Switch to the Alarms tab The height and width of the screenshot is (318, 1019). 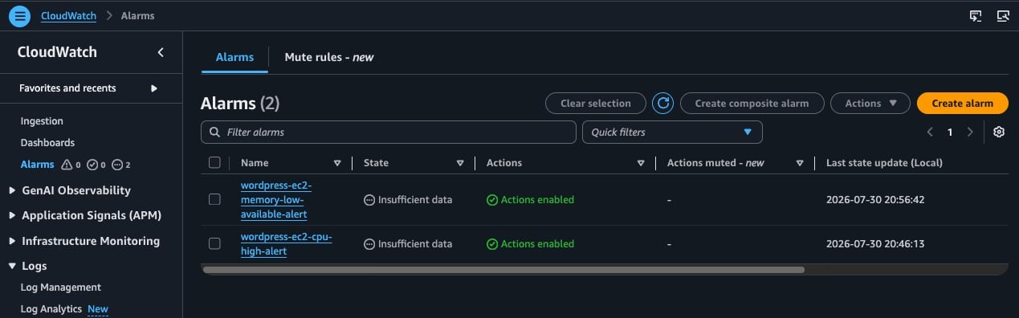coord(234,57)
